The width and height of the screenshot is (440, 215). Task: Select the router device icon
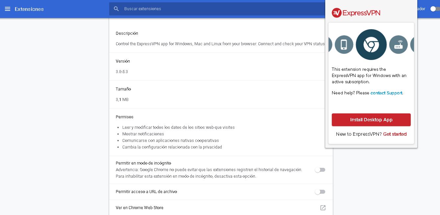(399, 44)
